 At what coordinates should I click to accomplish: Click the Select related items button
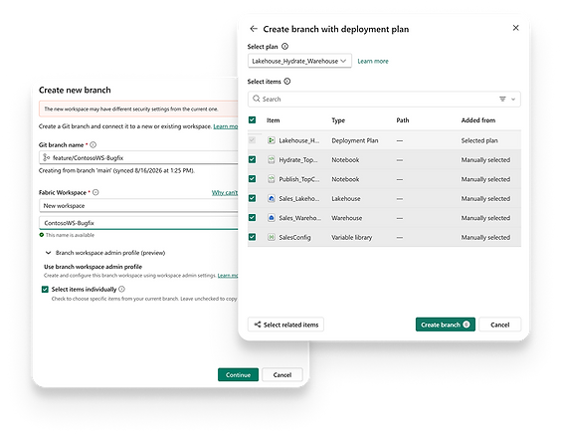click(285, 325)
